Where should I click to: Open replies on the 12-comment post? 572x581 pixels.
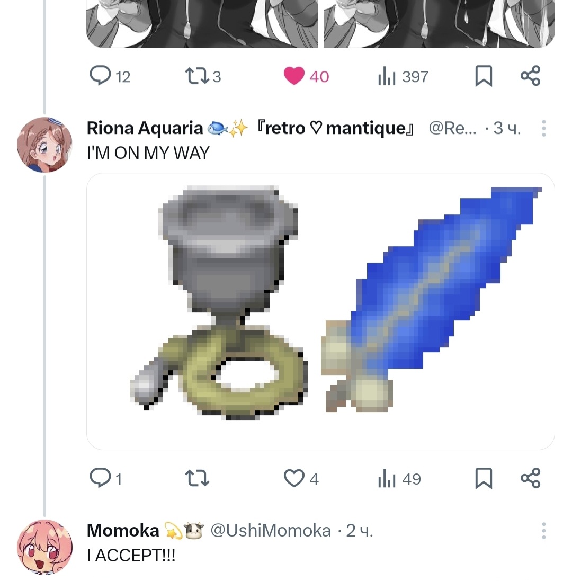[x=110, y=76]
